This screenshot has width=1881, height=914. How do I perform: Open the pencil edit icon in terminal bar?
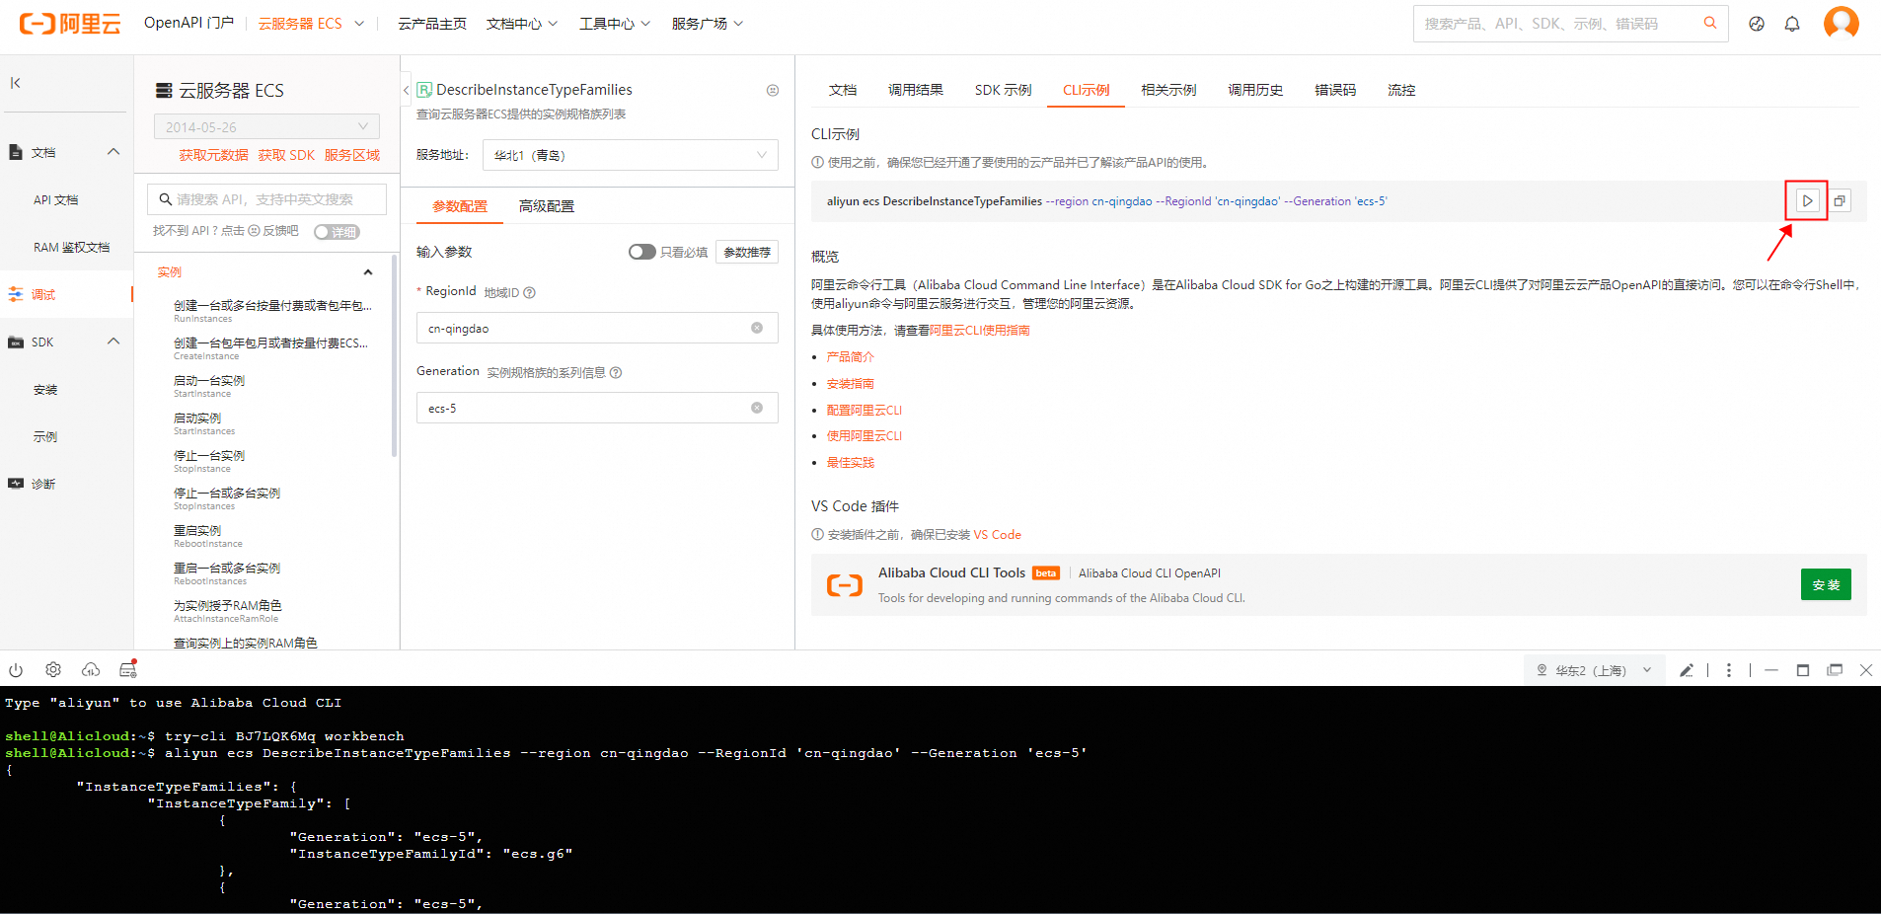pyautogui.click(x=1687, y=669)
